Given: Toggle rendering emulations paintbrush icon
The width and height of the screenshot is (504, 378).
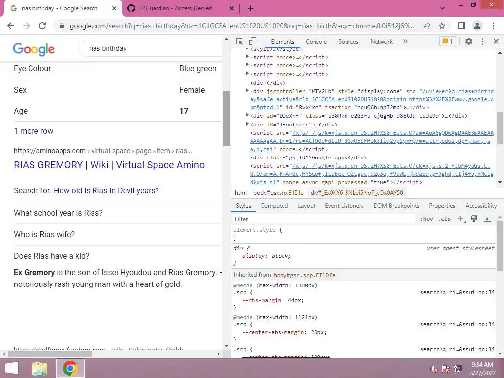Looking at the screenshot, I should (x=474, y=219).
